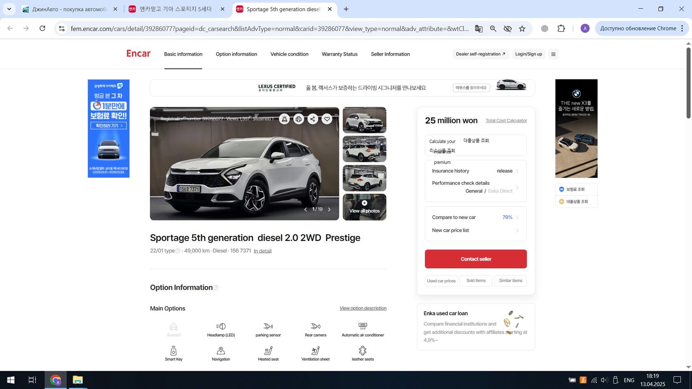Open Chrome tab search dropdown
The height and width of the screenshot is (389, 692).
point(9,9)
